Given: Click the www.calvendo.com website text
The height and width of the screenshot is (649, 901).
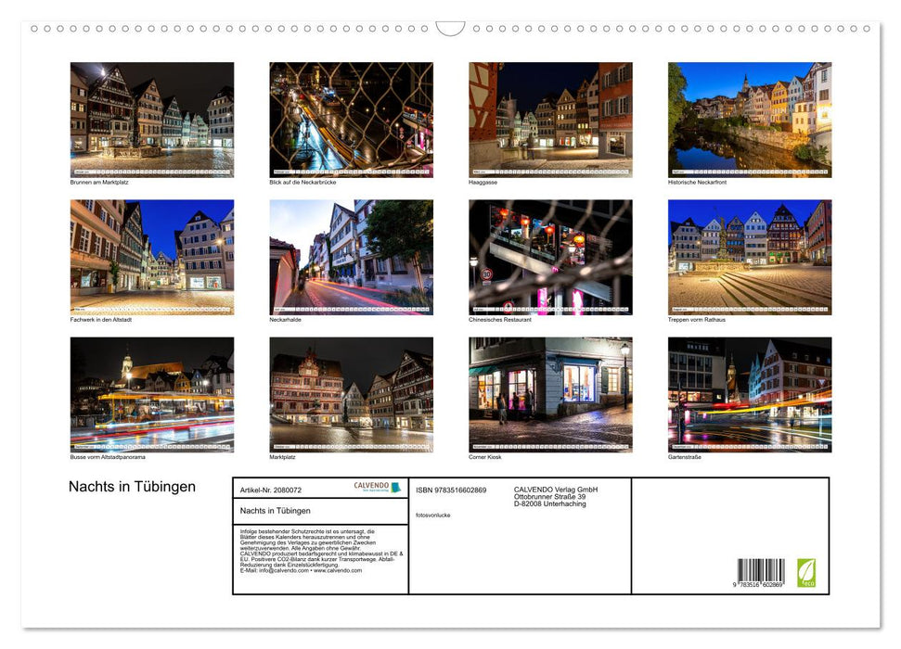Looking at the screenshot, I should click(338, 570).
